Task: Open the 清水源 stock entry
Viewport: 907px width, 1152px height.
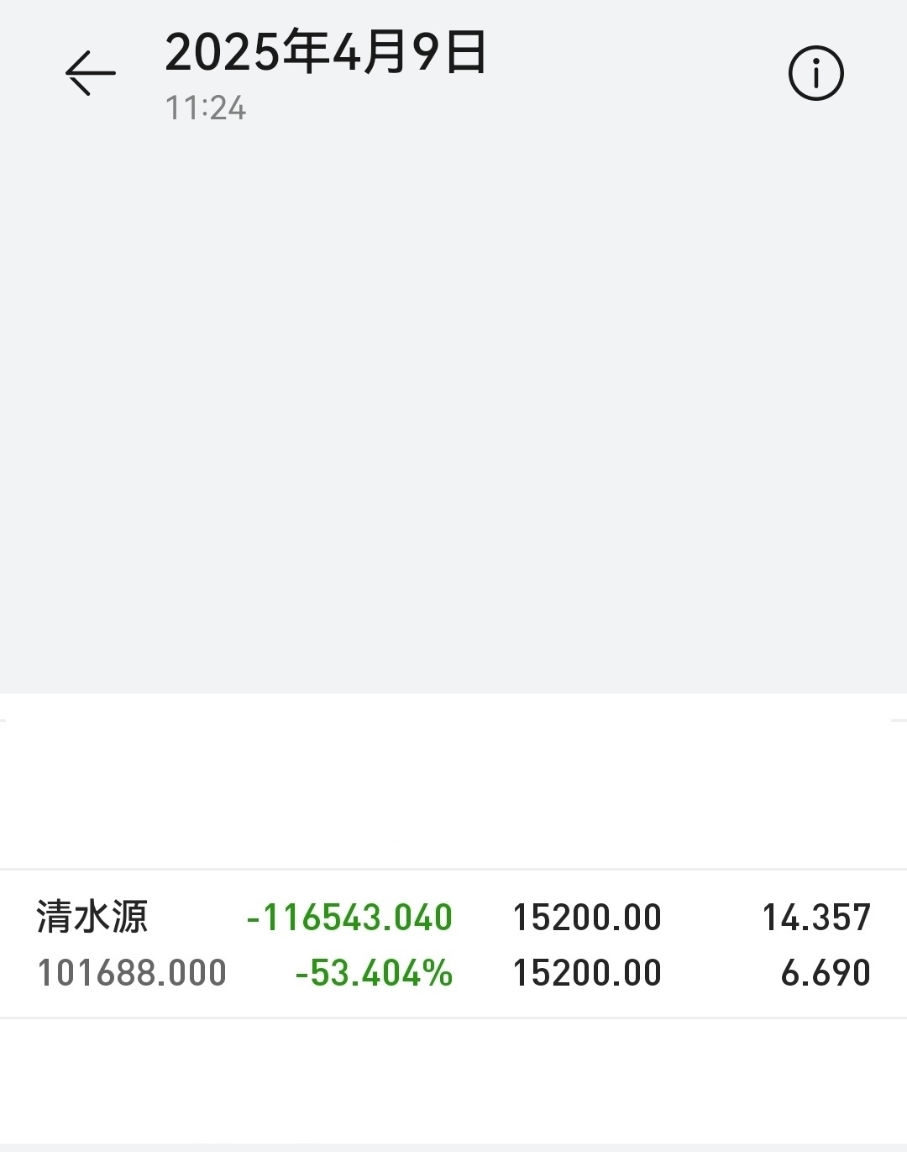Action: pos(92,917)
